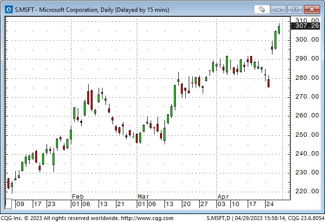Viewport: 325px width, 222px height.
Task: Maximize the MSFT chart window
Action: [295, 9]
